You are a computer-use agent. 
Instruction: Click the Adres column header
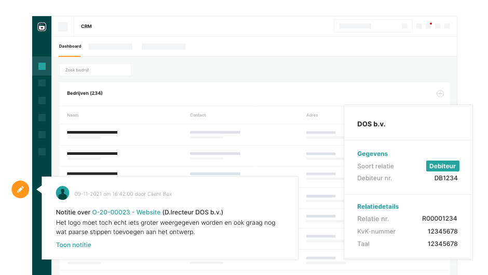tap(312, 115)
